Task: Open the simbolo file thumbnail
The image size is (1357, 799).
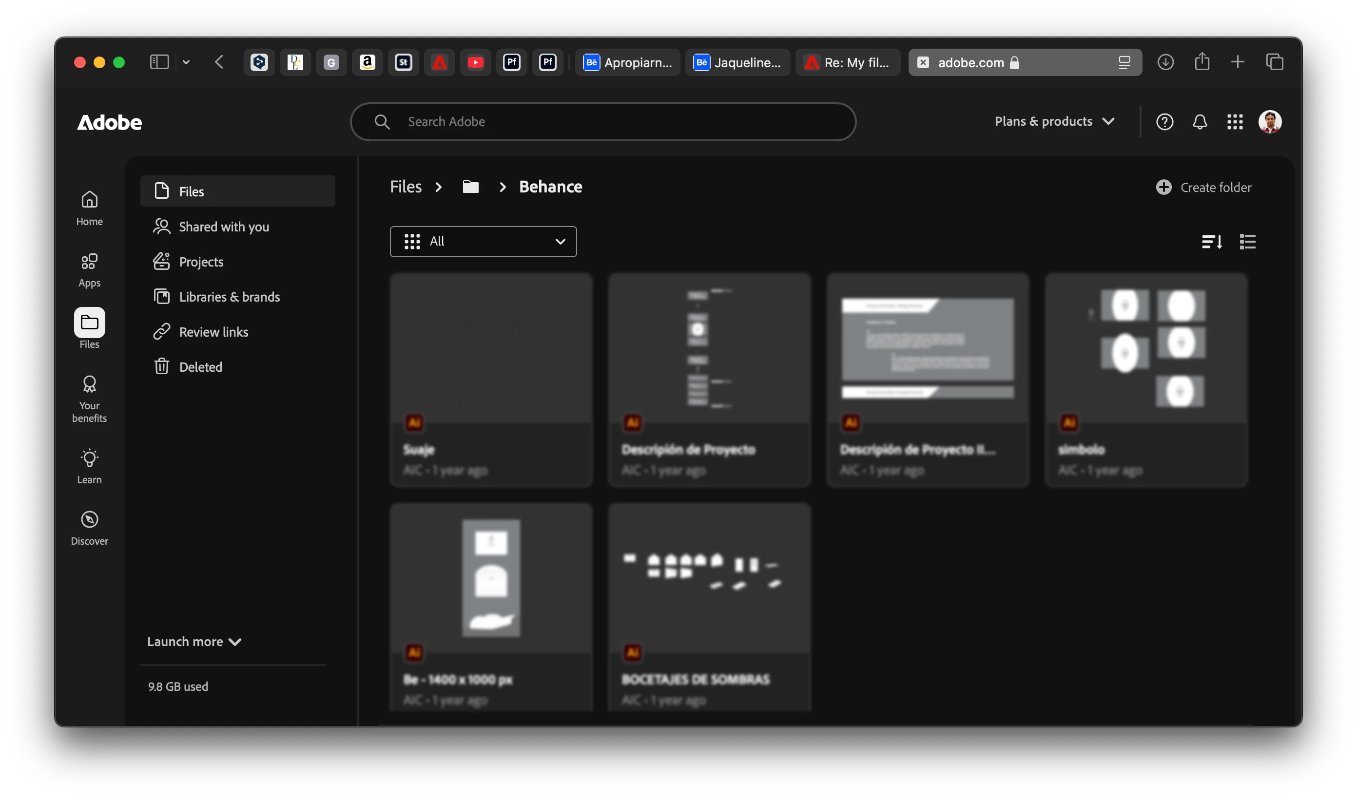Action: click(1146, 348)
